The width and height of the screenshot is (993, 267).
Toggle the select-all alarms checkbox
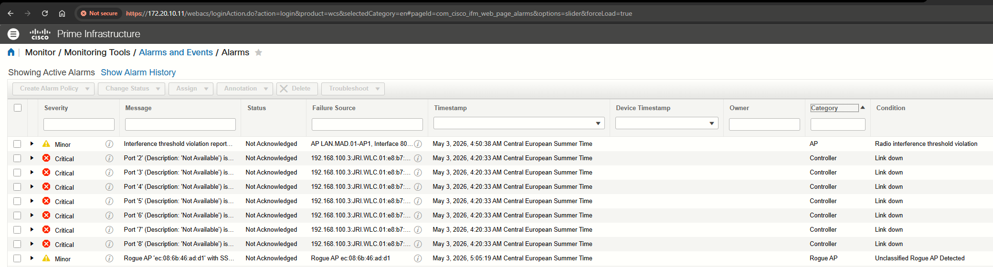coord(18,108)
